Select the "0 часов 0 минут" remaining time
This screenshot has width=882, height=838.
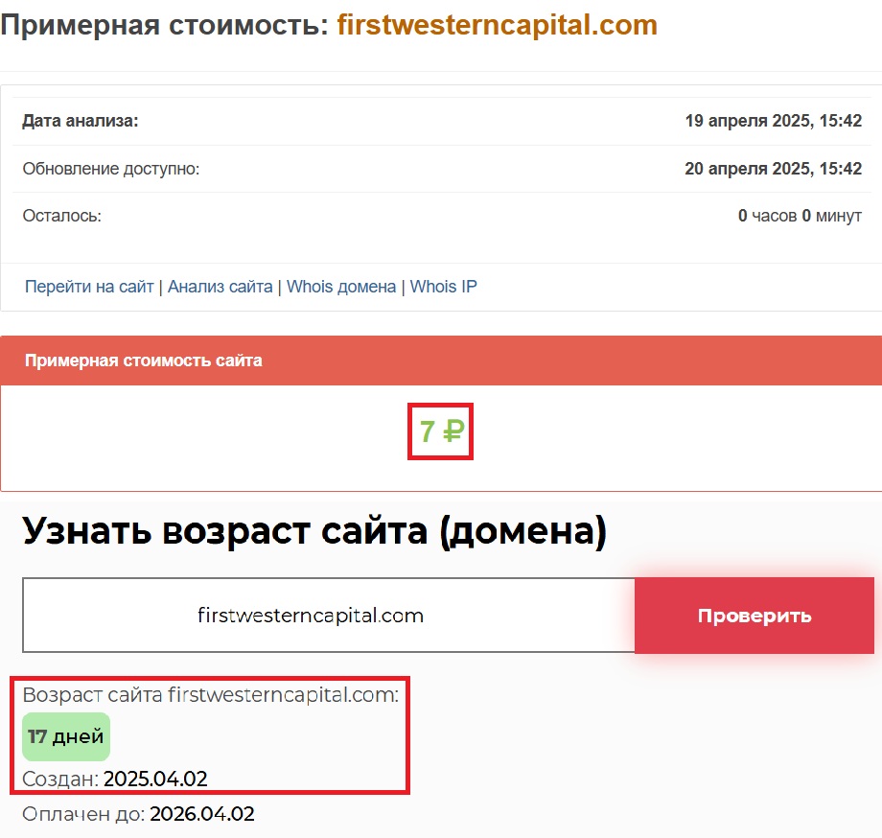coord(800,216)
